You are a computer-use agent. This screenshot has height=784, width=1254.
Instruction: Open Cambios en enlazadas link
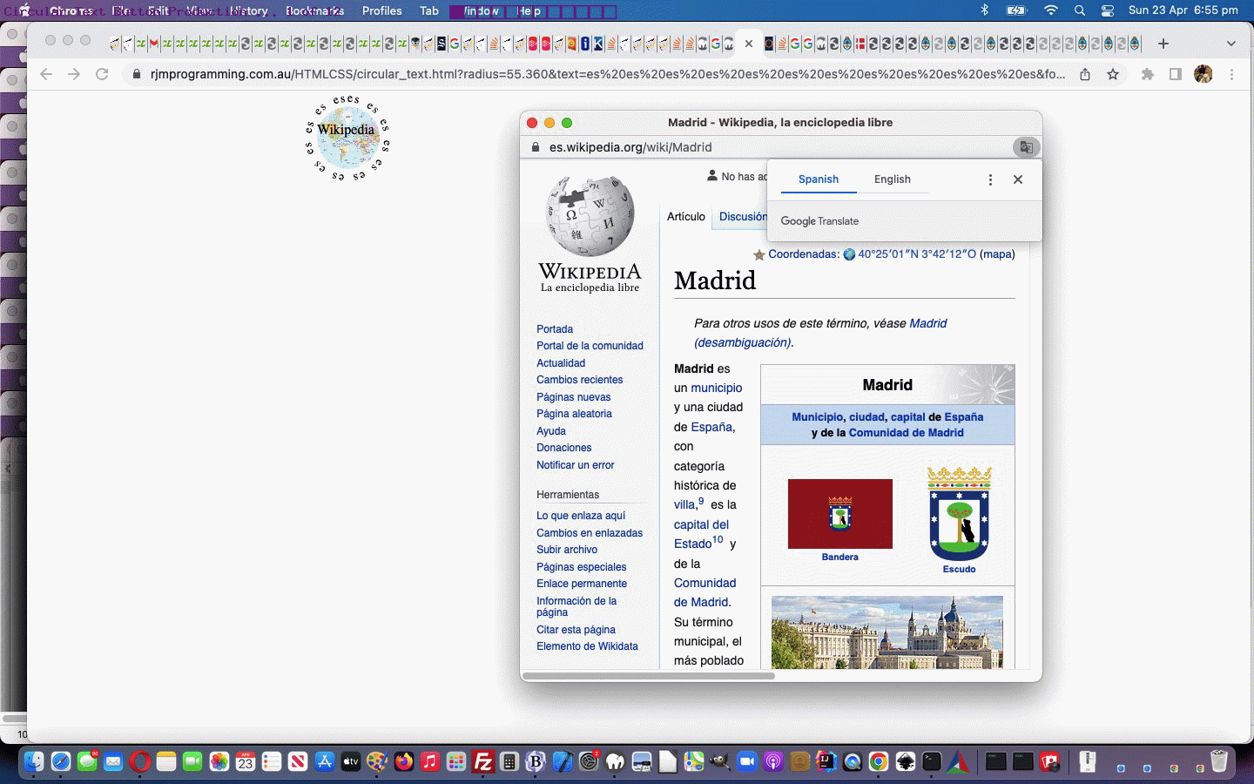pyautogui.click(x=590, y=533)
